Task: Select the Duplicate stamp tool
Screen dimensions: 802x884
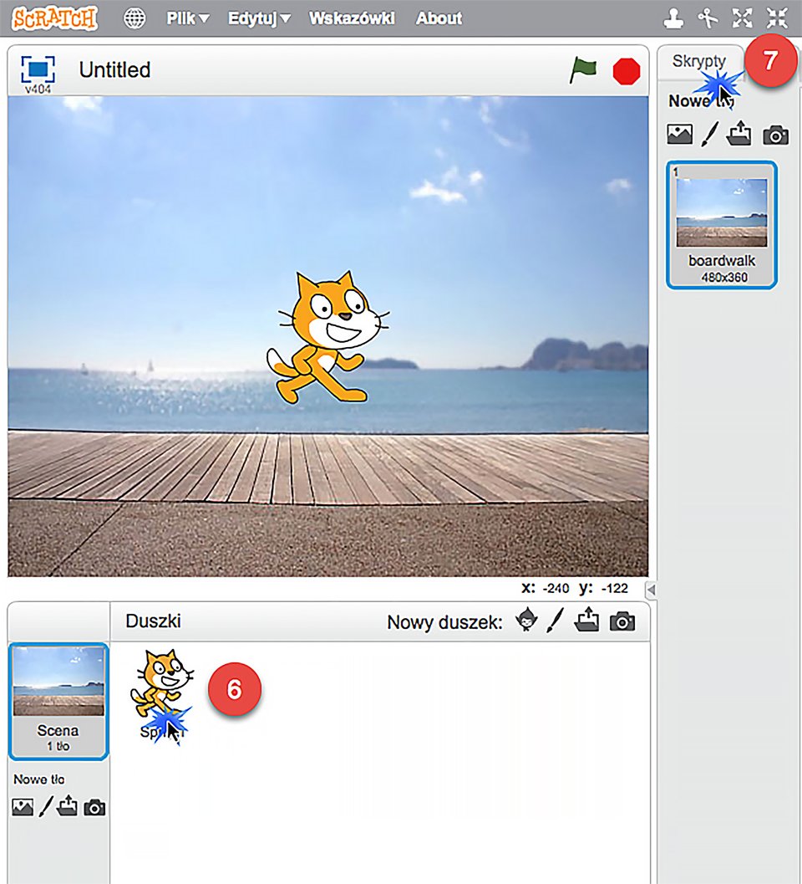Action: point(673,18)
